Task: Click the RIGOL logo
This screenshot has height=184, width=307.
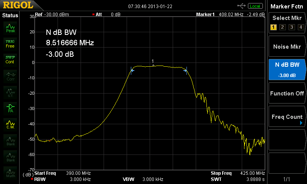Action: (x=18, y=5)
